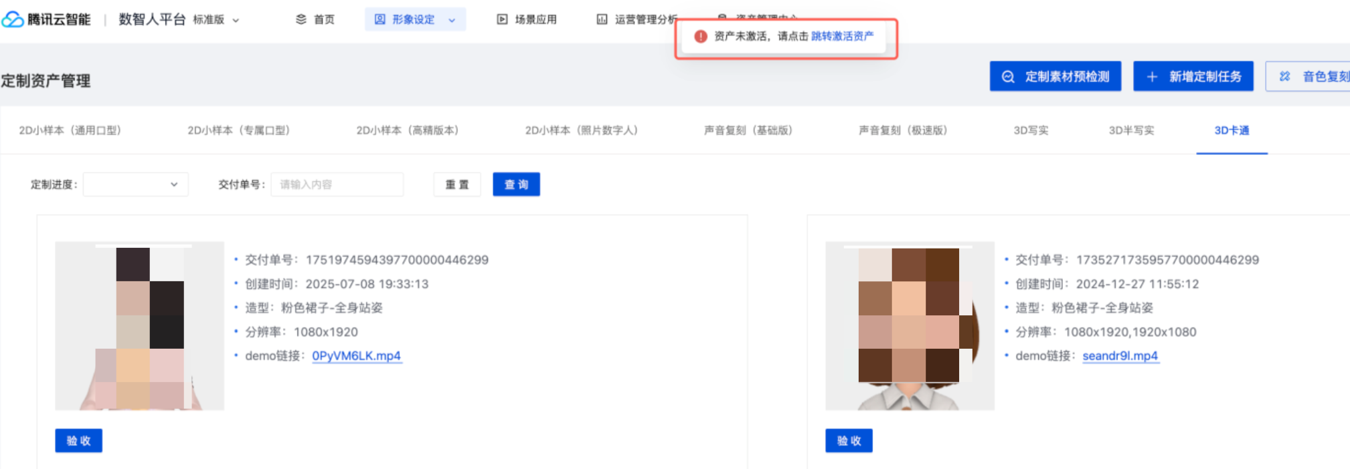This screenshot has height=469, width=1350.
Task: Click the 新增定制任务 button
Action: tap(1193, 77)
